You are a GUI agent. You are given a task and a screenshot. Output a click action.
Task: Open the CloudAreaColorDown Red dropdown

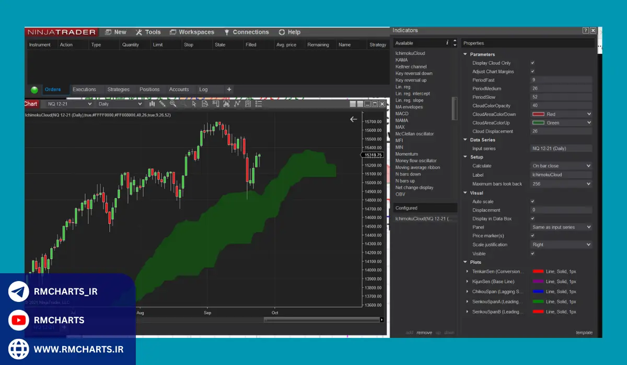[x=561, y=114]
